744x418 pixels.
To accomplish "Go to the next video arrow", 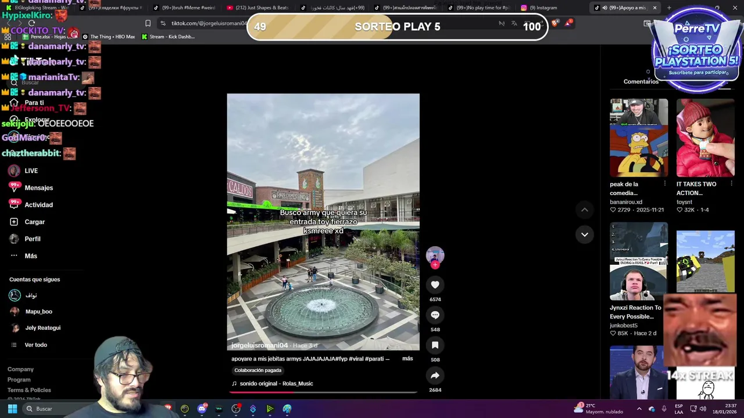I will pos(584,235).
